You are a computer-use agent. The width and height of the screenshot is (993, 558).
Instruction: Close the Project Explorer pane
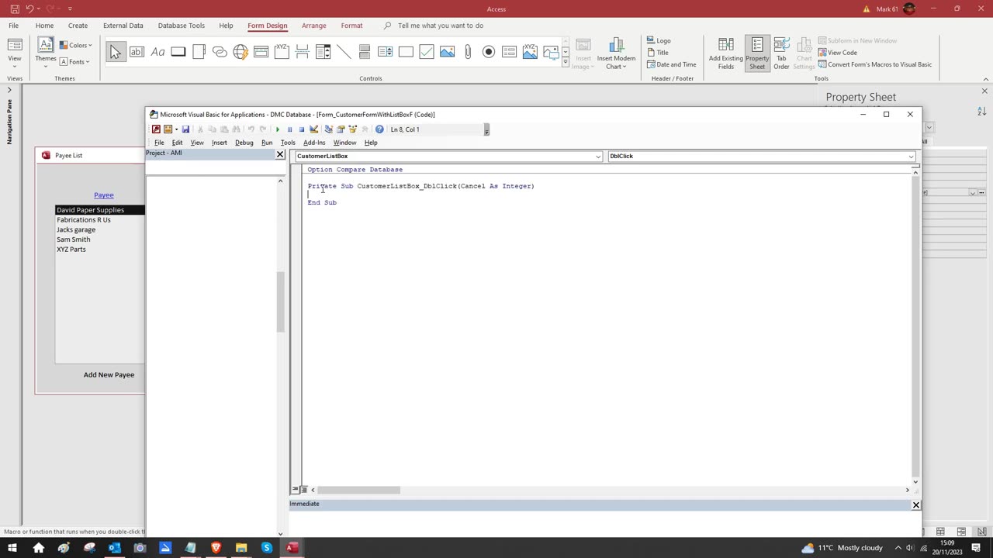click(280, 154)
